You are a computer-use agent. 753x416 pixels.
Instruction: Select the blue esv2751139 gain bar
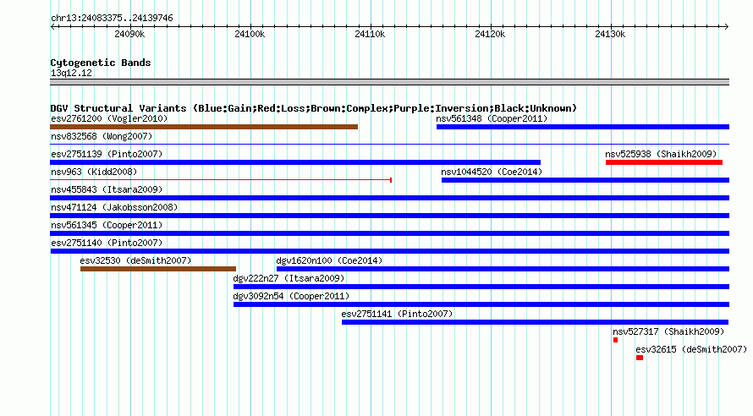pos(295,162)
